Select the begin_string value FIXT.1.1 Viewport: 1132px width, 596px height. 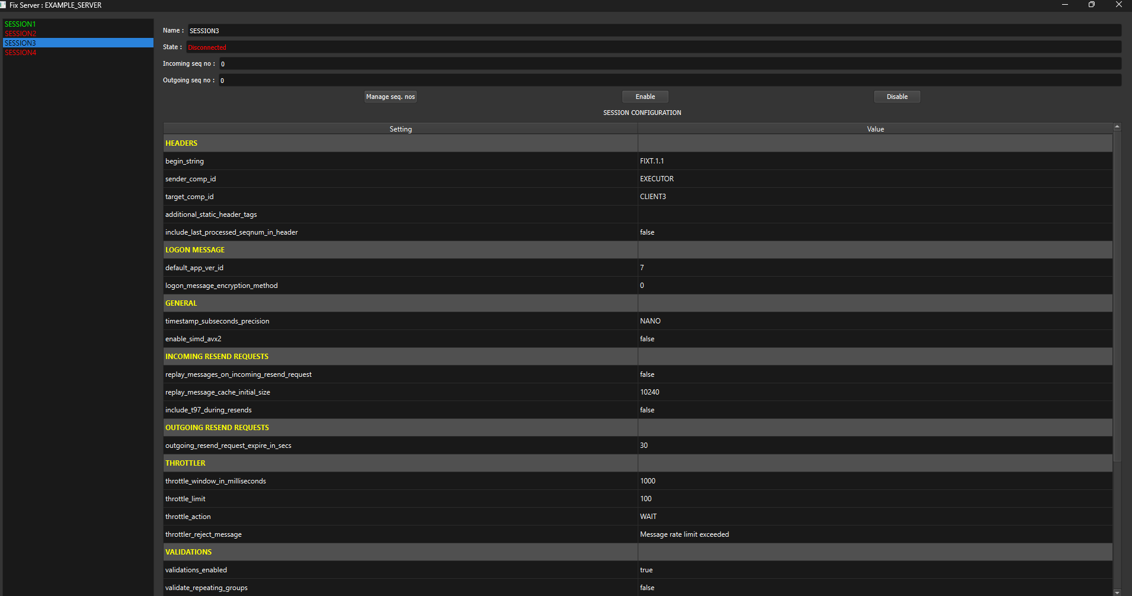652,161
